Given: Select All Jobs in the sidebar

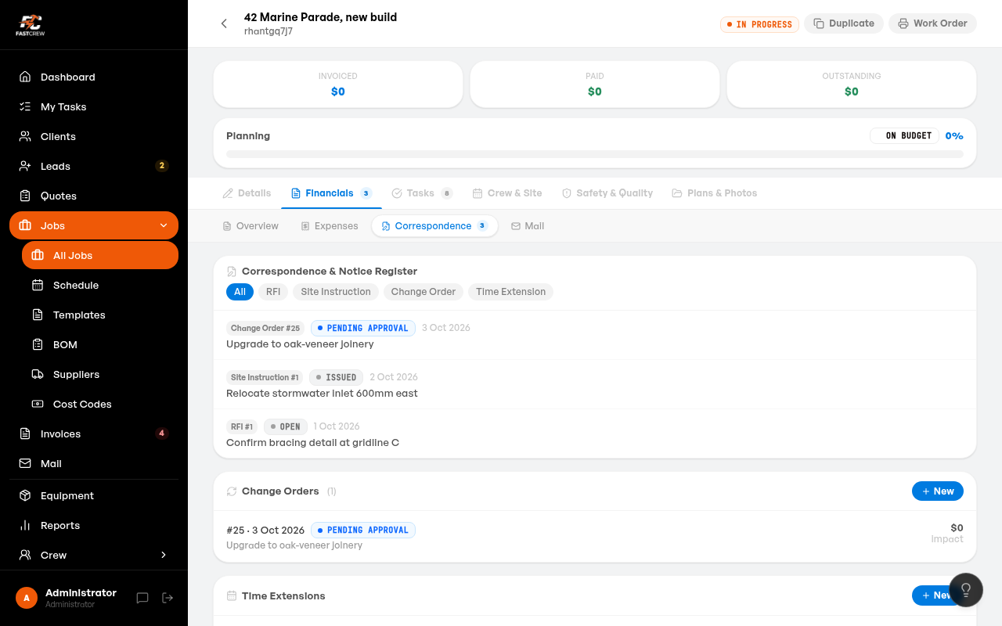Looking at the screenshot, I should pos(100,255).
